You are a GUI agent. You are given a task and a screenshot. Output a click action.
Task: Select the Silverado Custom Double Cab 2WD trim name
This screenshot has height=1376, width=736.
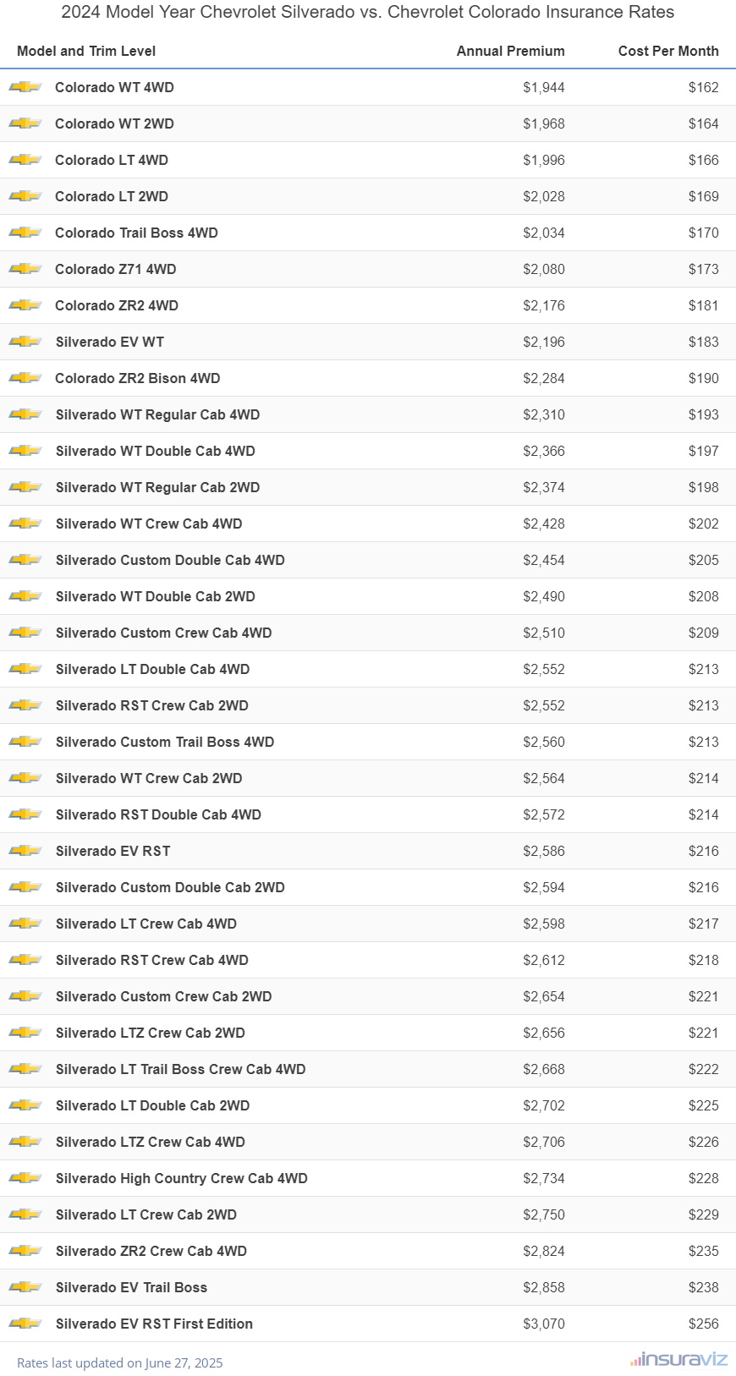point(170,887)
